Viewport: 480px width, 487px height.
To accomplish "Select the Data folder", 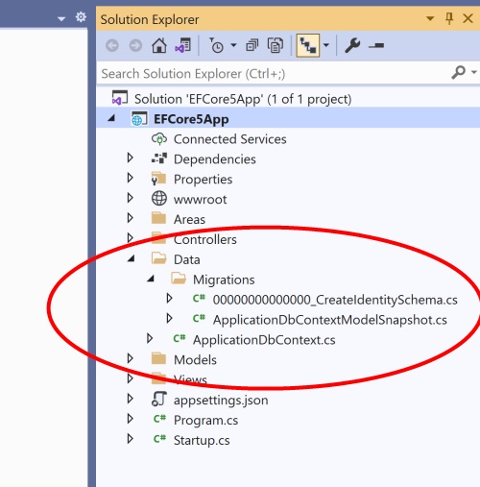I will 187,259.
